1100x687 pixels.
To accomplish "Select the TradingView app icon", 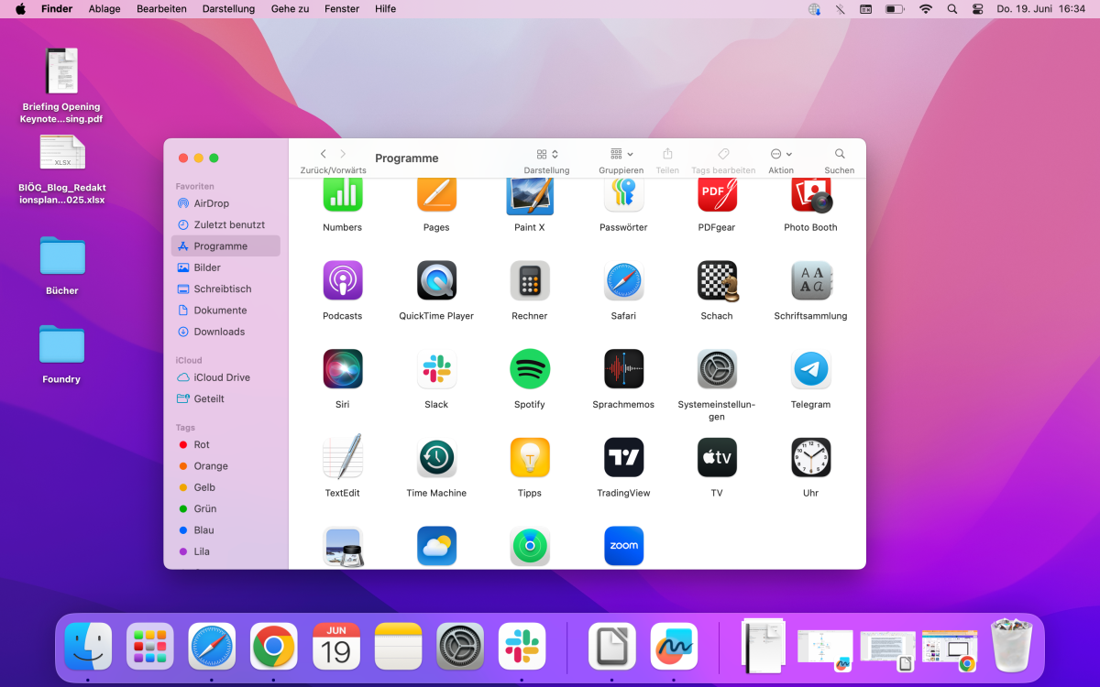I will click(623, 457).
